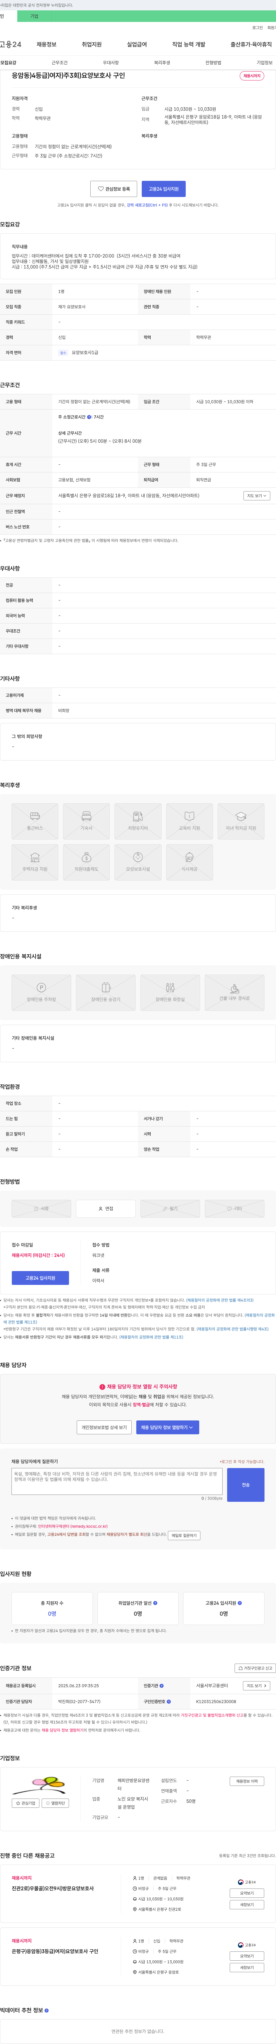Click the 주택자금 지원 icon
The width and height of the screenshot is (276, 2044).
pyautogui.click(x=35, y=863)
